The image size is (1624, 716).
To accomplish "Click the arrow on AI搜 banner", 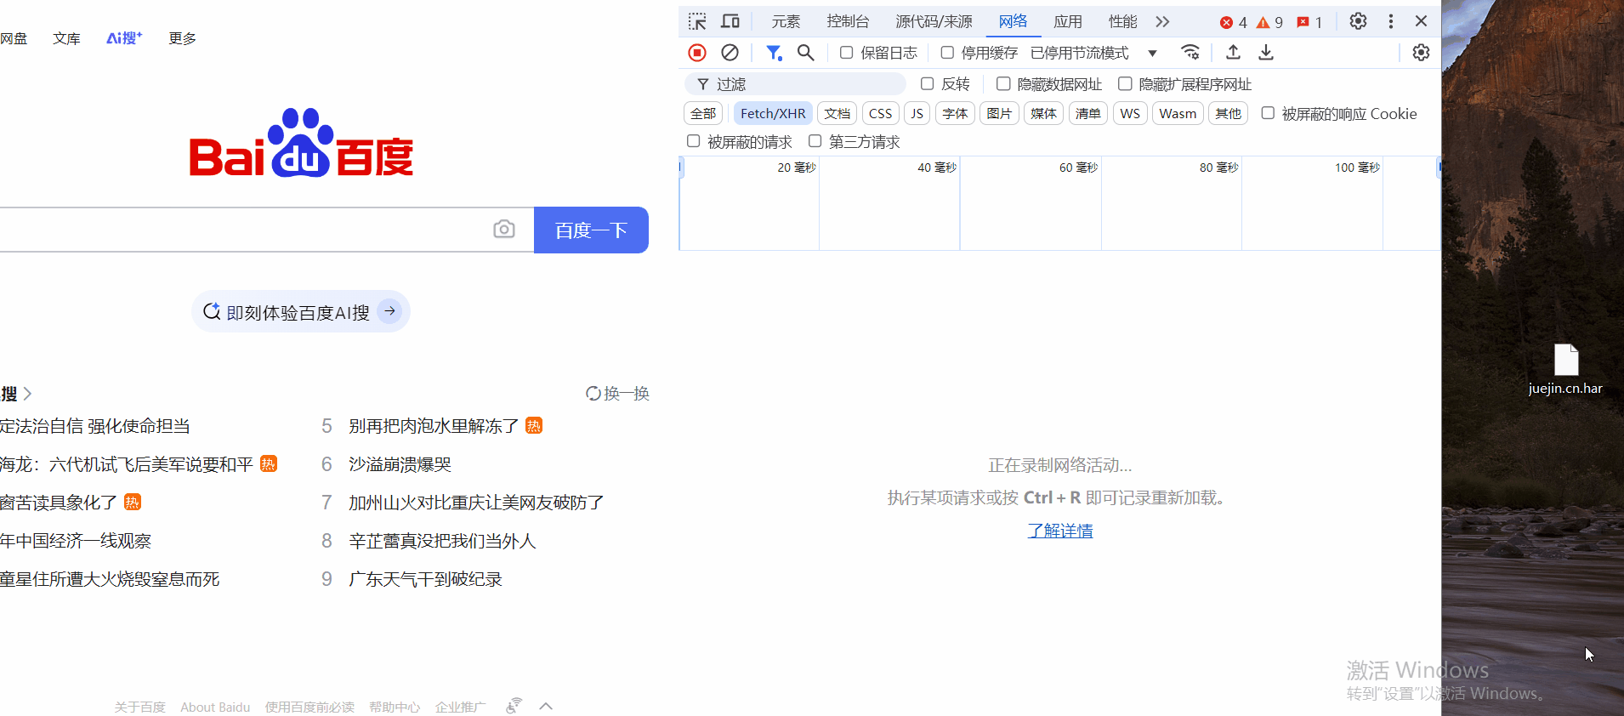I will [389, 311].
